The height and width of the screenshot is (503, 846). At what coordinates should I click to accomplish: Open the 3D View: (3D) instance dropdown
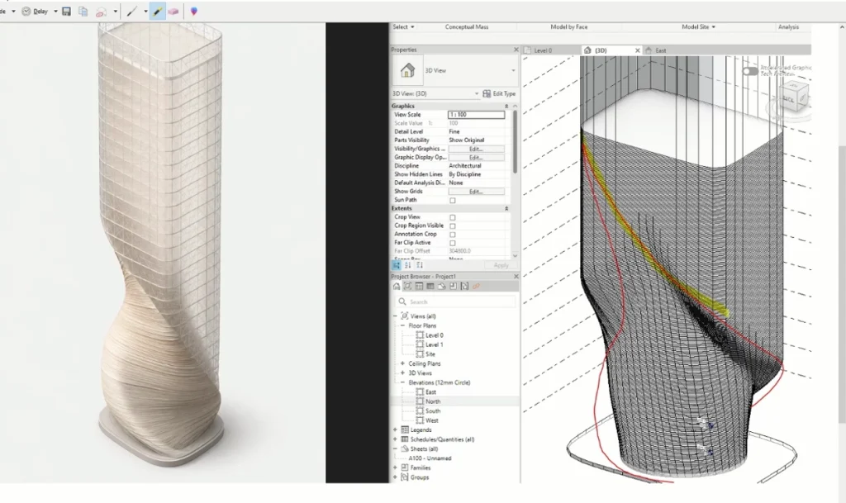click(477, 94)
